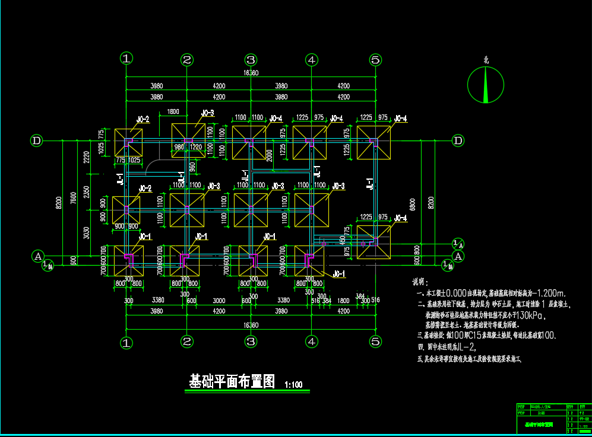Select note line mentioning JL-2
The height and width of the screenshot is (437, 592).
(x=447, y=347)
